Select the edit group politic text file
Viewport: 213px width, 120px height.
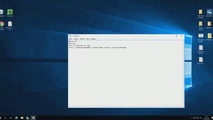pyautogui.click(x=201, y=50)
